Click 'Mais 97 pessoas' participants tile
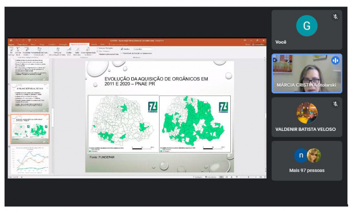This screenshot has height=213, width=352. pos(307,160)
